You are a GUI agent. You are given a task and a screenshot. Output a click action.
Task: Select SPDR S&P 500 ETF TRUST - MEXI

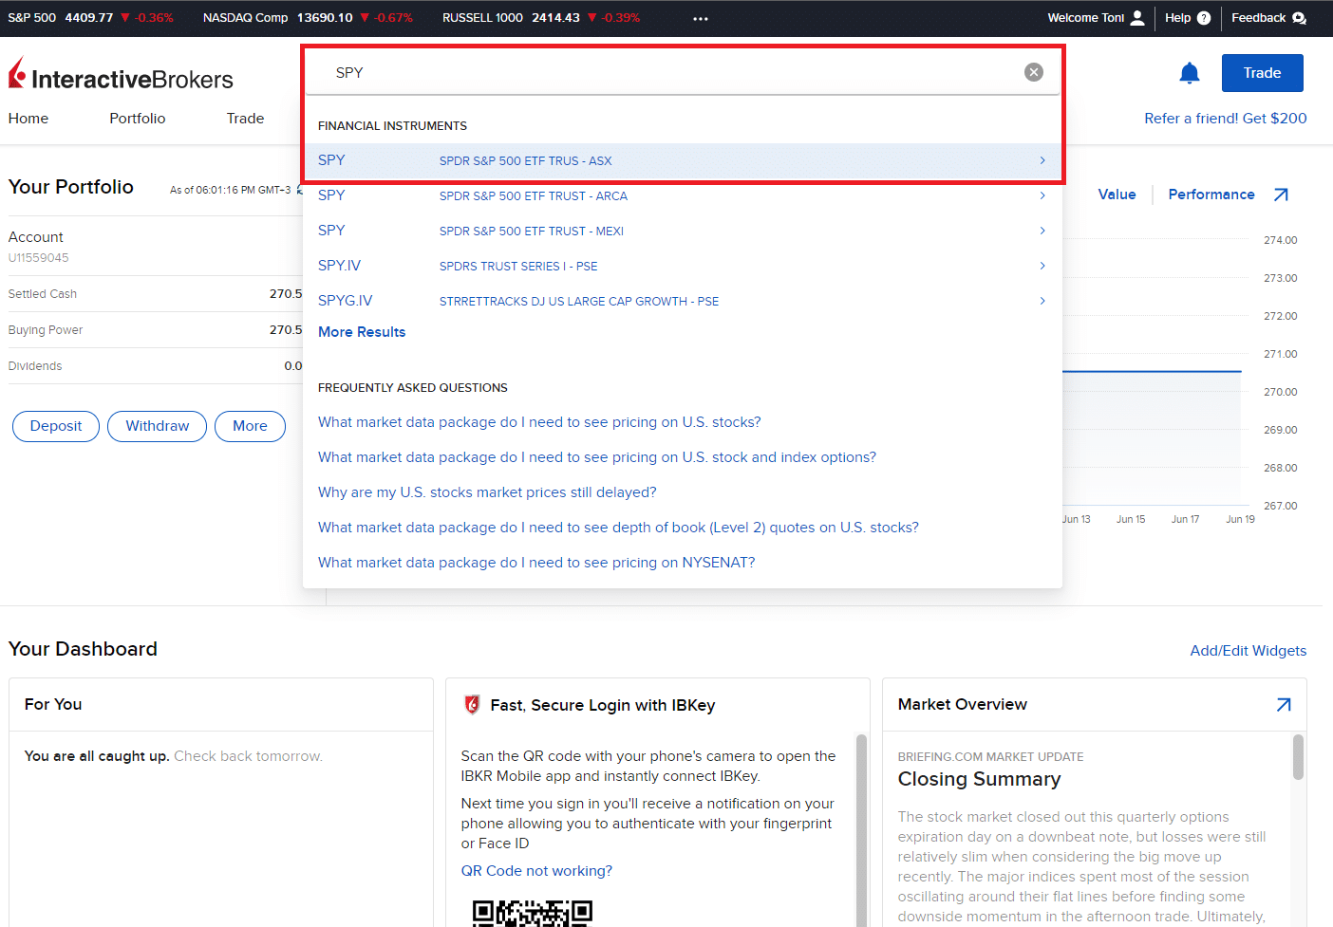pos(531,232)
